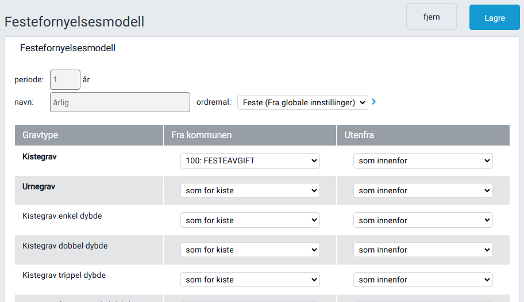Expand Kistegrav dobbel dybde Utenfra dropdown
Screen dimensions: 524x302
(423, 250)
